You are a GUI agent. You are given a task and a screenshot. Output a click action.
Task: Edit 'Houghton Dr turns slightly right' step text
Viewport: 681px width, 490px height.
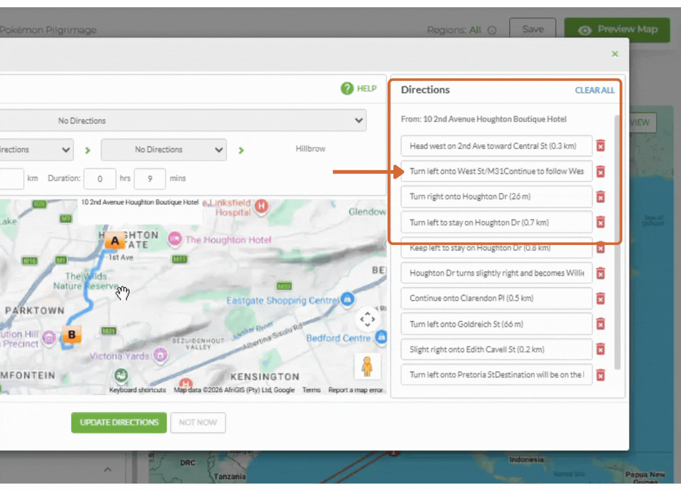[496, 273]
